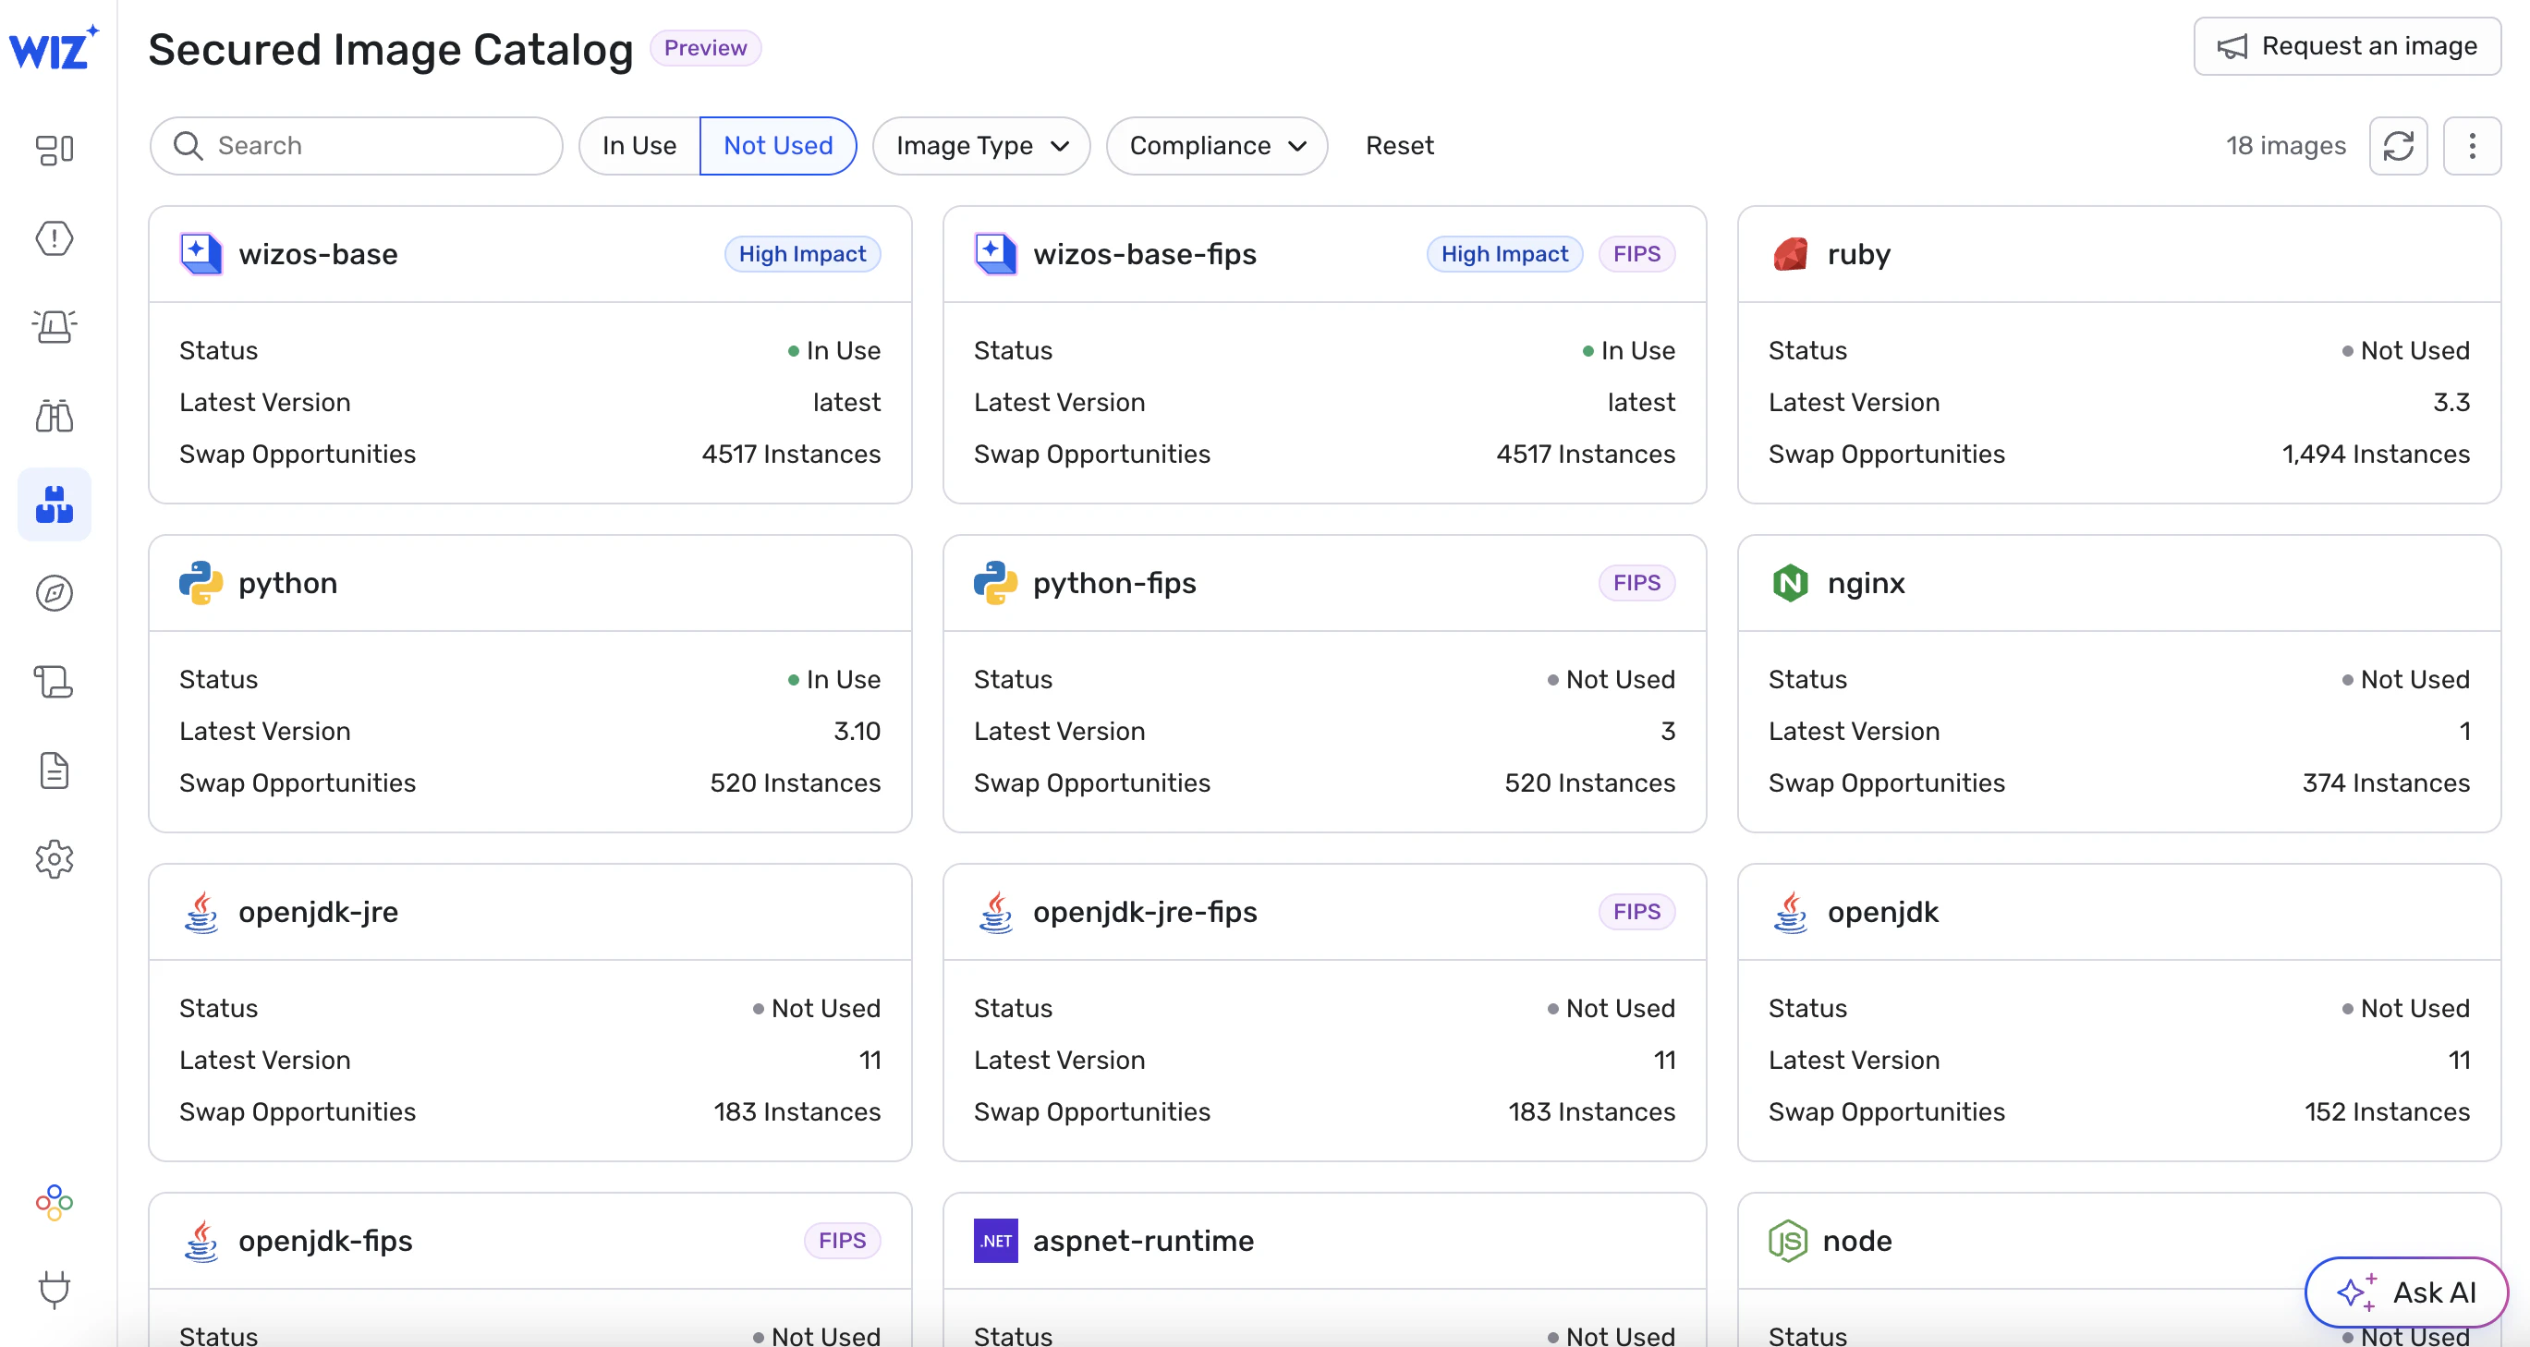
Task: Expand the Compliance dropdown
Action: coord(1217,146)
